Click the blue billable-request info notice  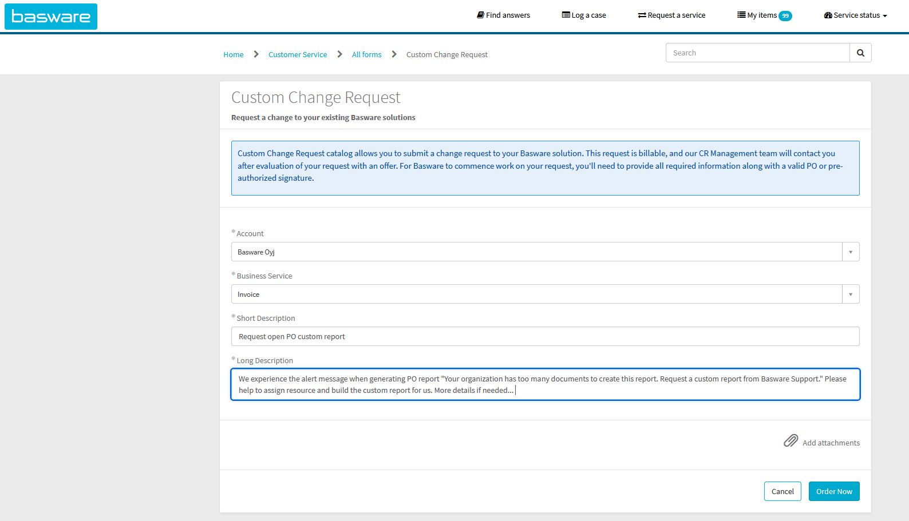[x=546, y=168]
